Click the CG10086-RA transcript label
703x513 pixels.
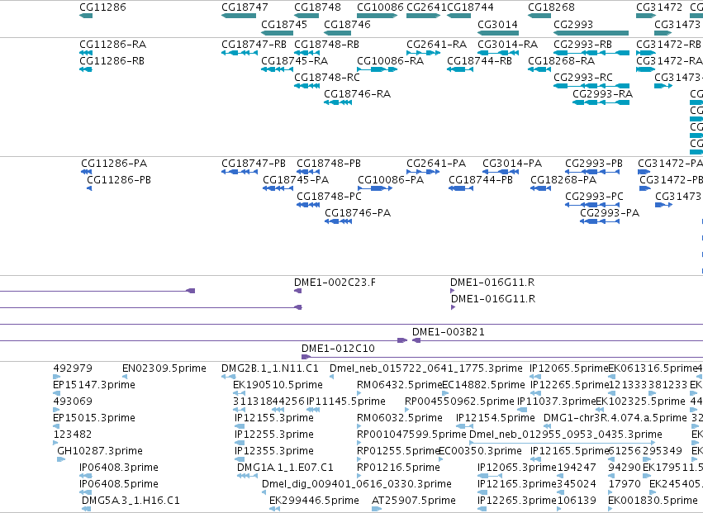click(391, 61)
